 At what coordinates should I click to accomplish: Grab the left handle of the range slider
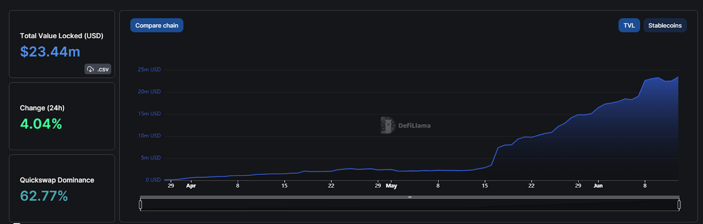(141, 205)
